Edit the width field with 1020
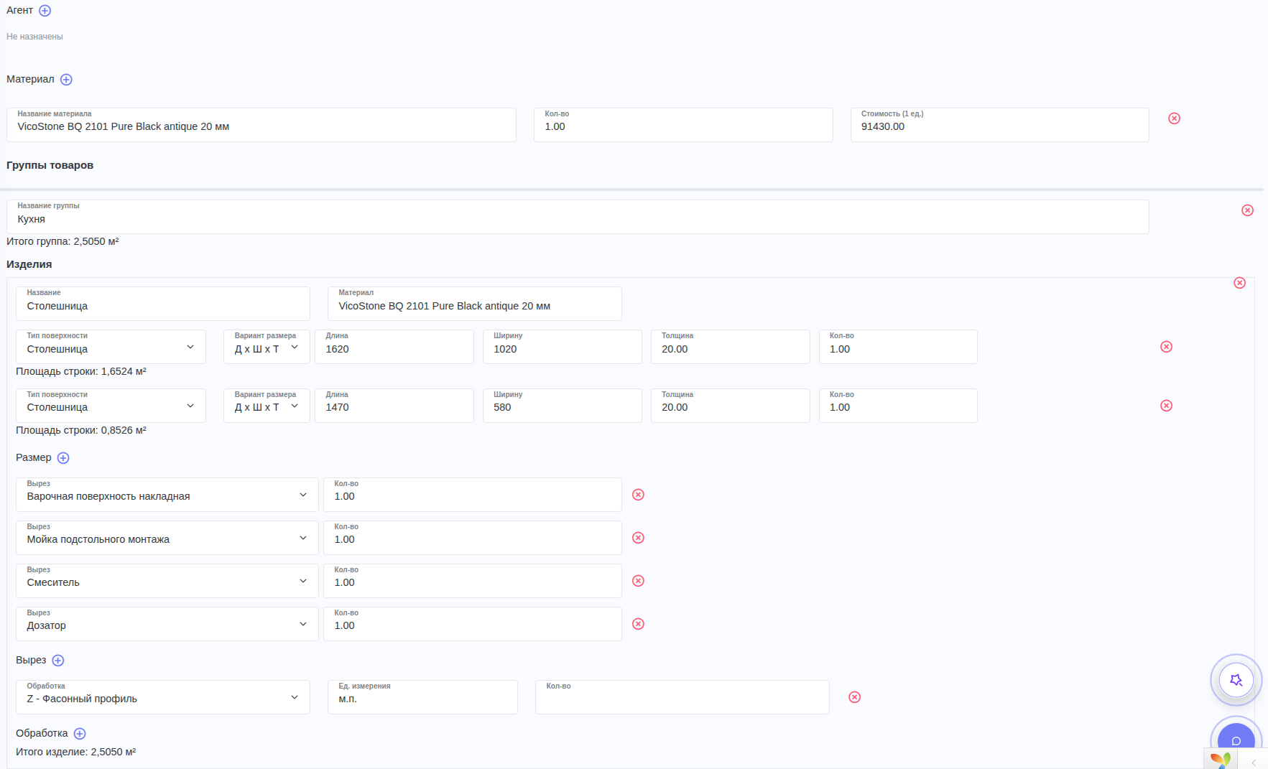 coord(563,347)
